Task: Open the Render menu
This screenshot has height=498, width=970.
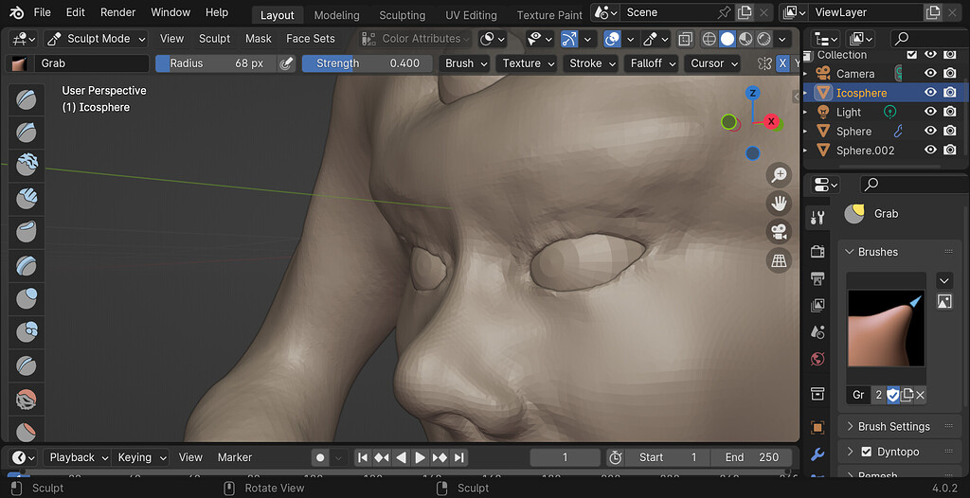Action: coord(118,12)
